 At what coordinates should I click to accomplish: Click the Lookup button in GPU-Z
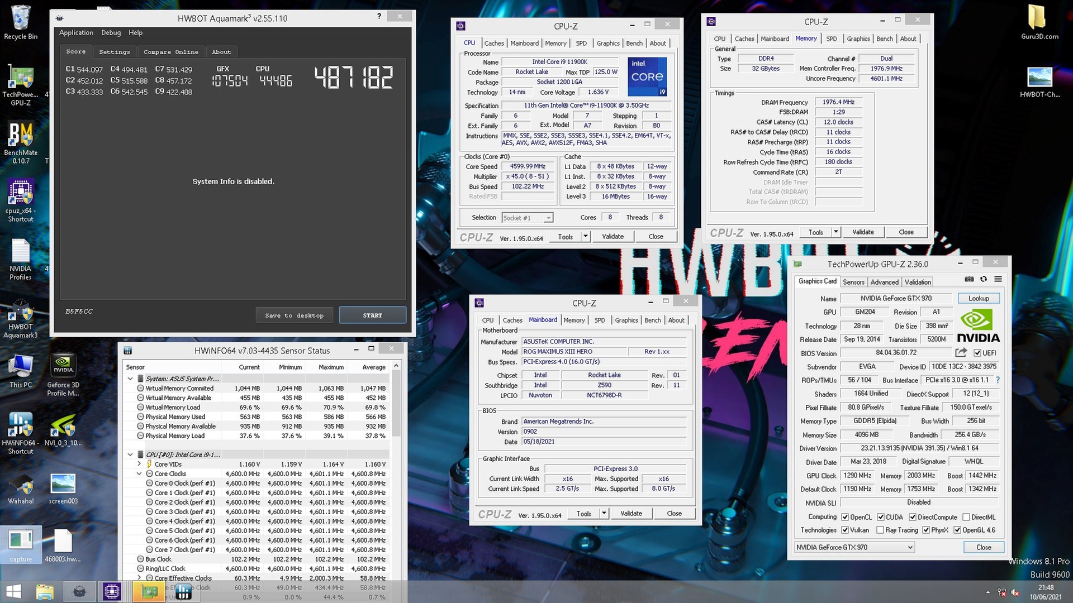click(x=979, y=298)
